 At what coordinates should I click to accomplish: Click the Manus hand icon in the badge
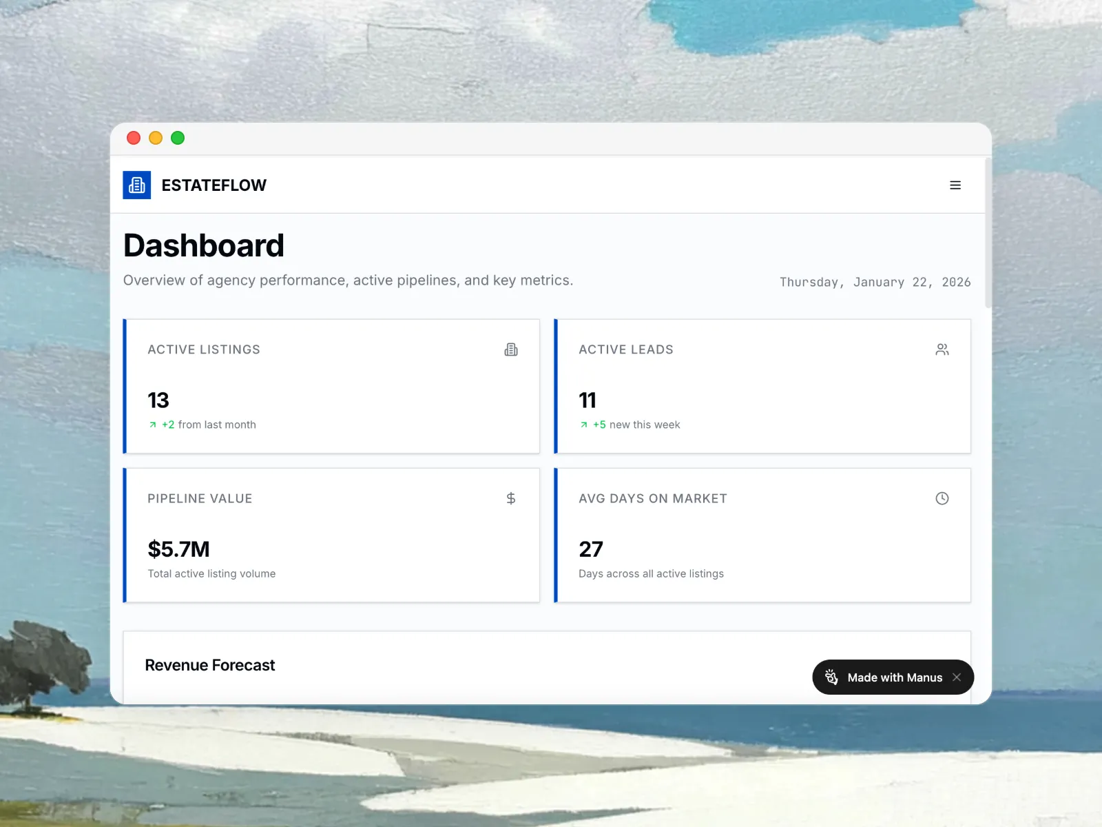[831, 677]
